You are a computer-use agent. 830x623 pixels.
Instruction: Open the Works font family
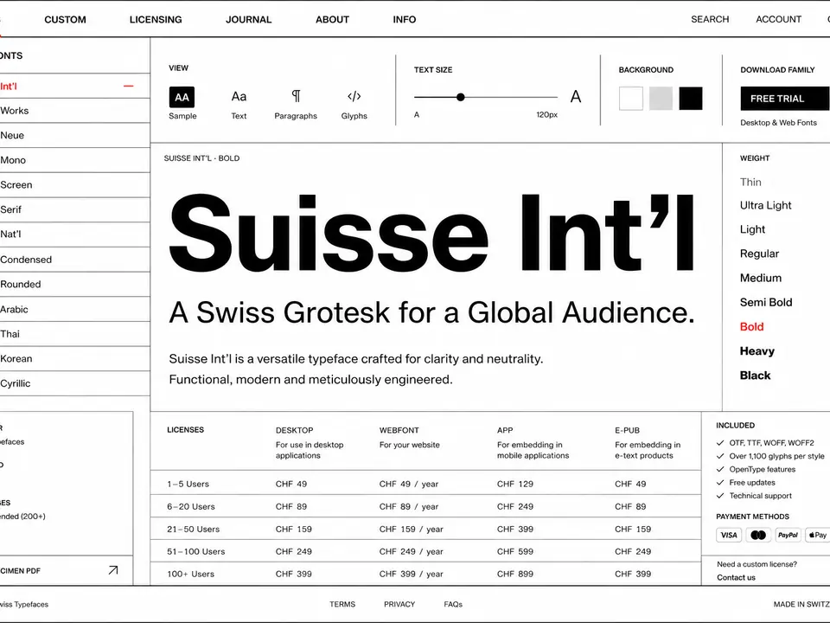tap(73, 111)
